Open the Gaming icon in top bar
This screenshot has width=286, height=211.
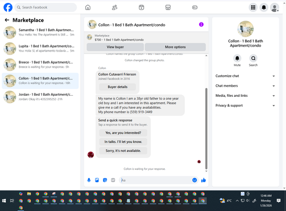pos(194,7)
